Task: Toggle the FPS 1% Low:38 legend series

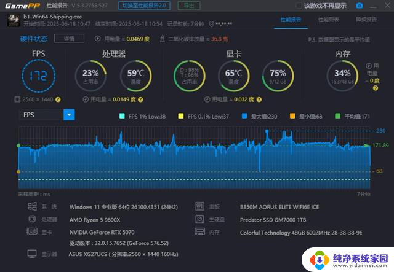Action: pyautogui.click(x=142, y=116)
